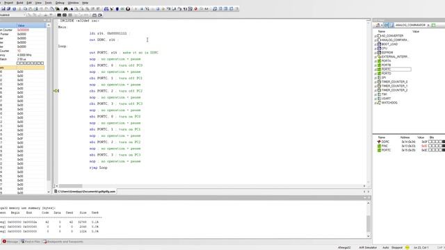Switch to the Find in Files tab

pyautogui.click(x=31, y=242)
